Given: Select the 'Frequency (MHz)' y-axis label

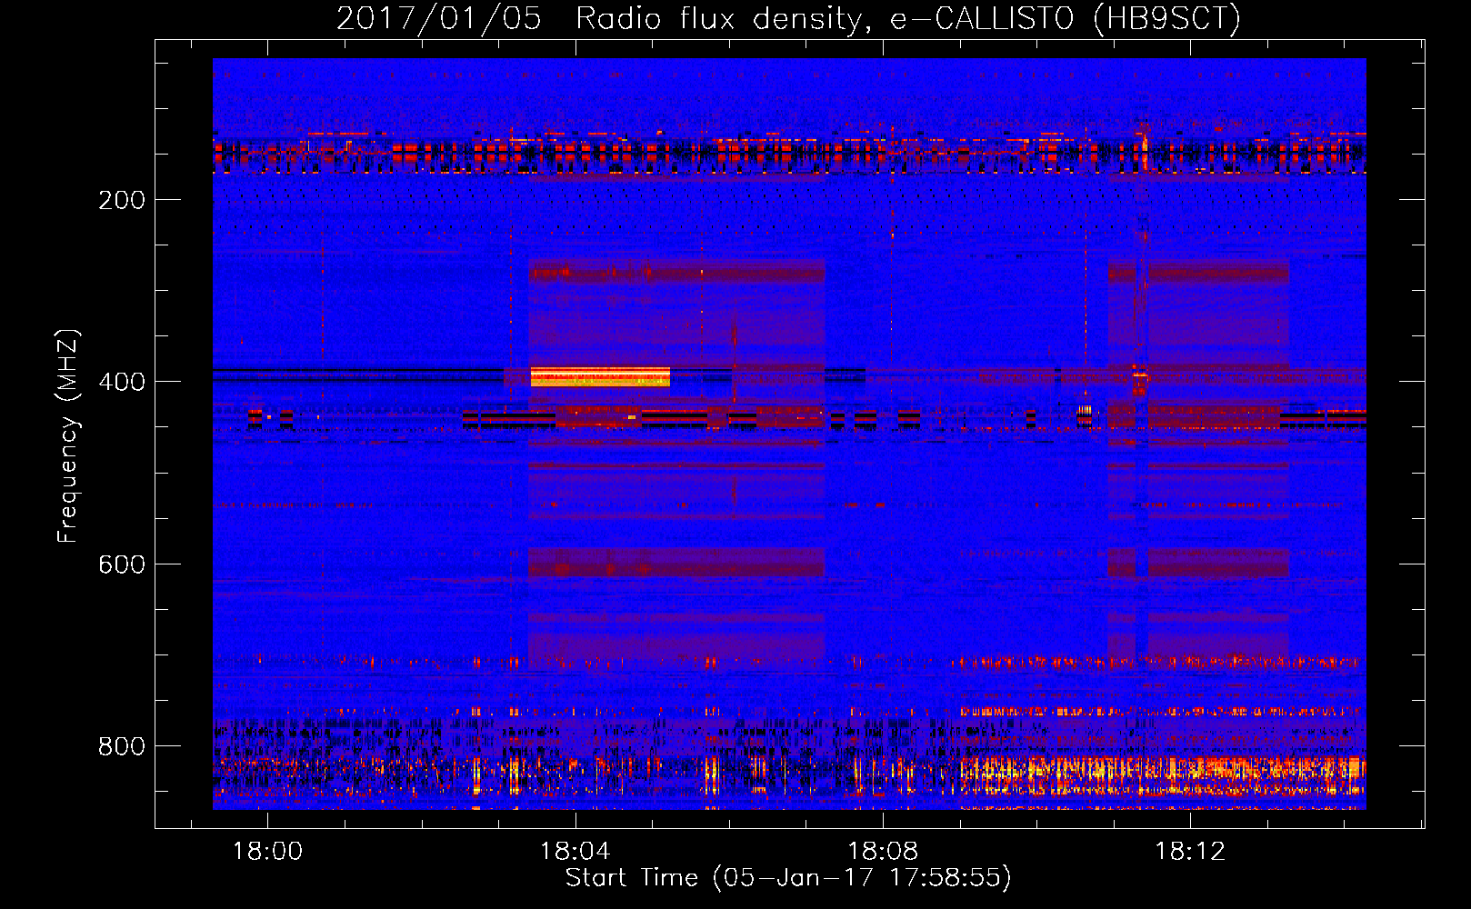Looking at the screenshot, I should coord(68,436).
